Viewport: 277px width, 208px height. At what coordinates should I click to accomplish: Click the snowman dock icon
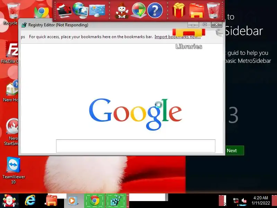[122, 11]
